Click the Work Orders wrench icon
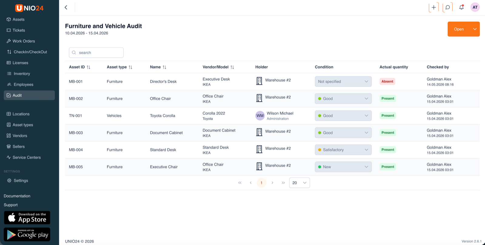The height and width of the screenshot is (245, 485). tap(9, 41)
